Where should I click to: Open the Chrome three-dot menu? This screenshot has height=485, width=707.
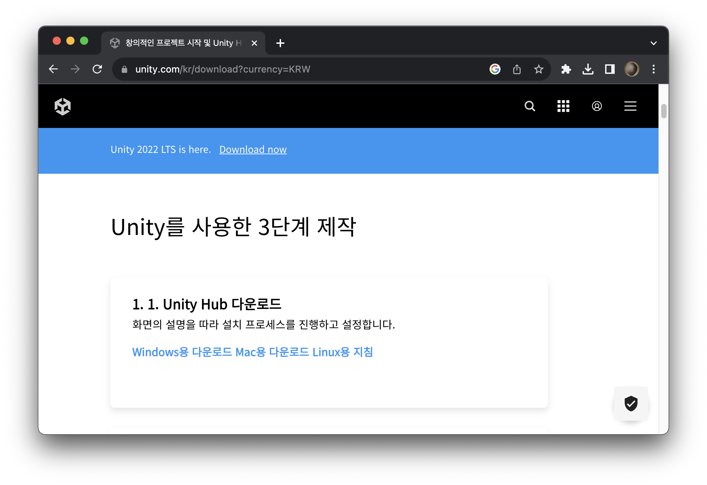pos(654,69)
